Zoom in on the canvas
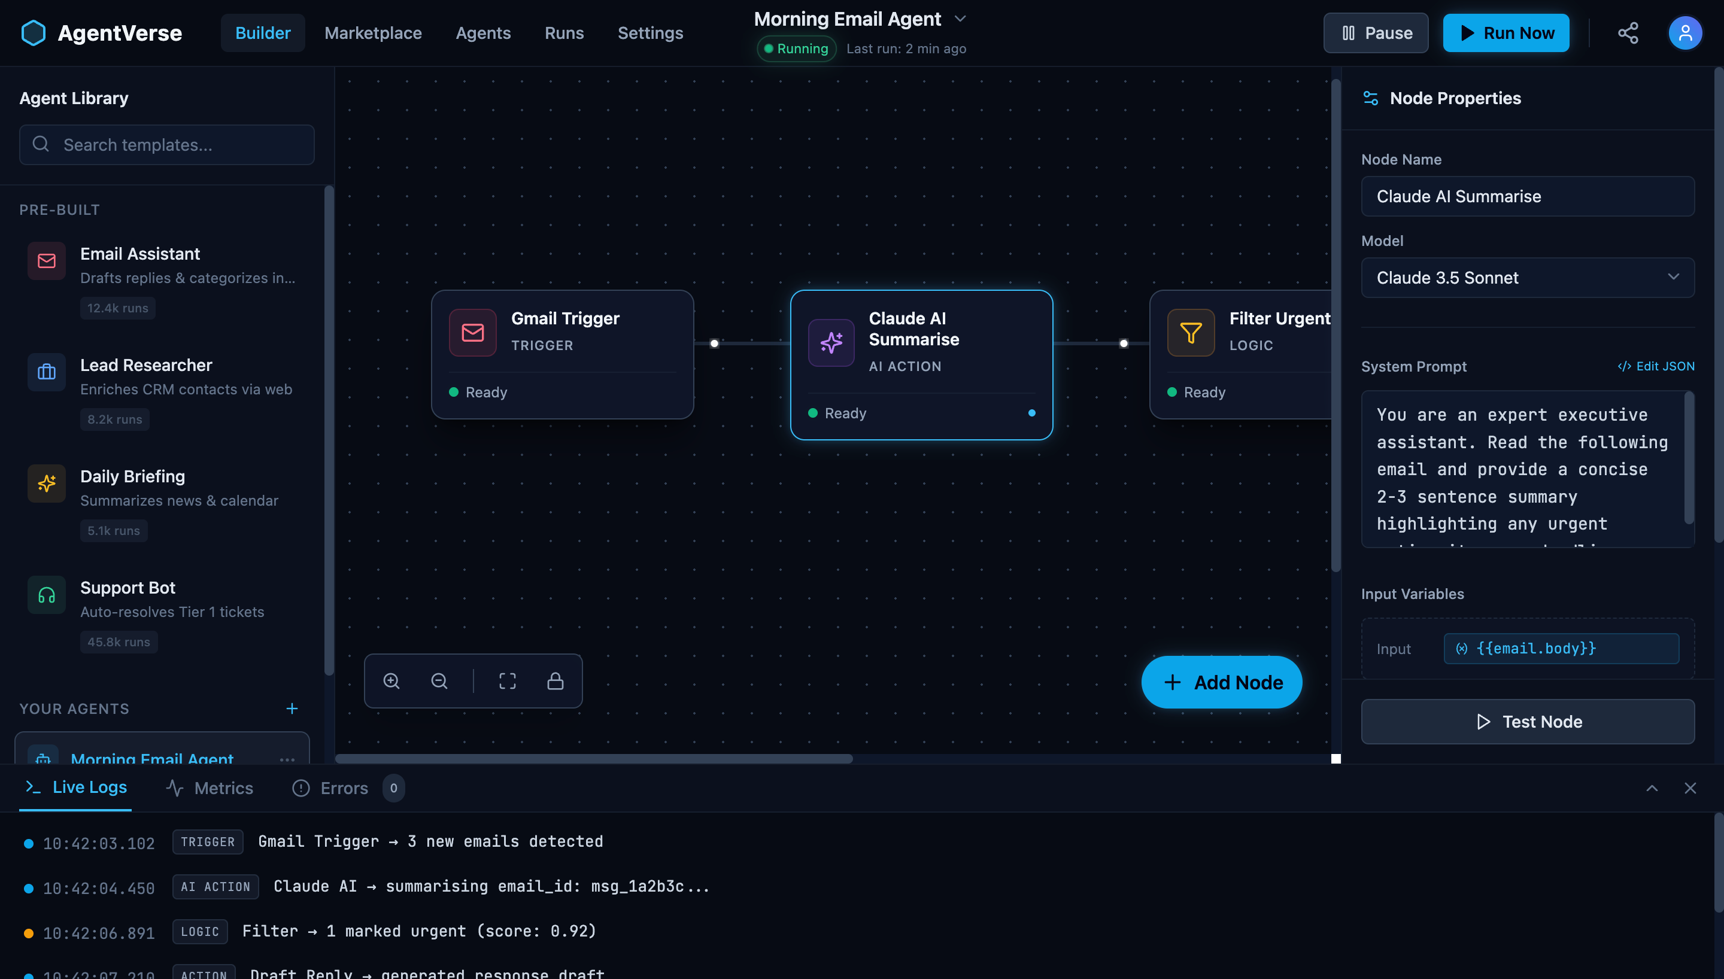This screenshot has height=979, width=1724. pos(391,681)
